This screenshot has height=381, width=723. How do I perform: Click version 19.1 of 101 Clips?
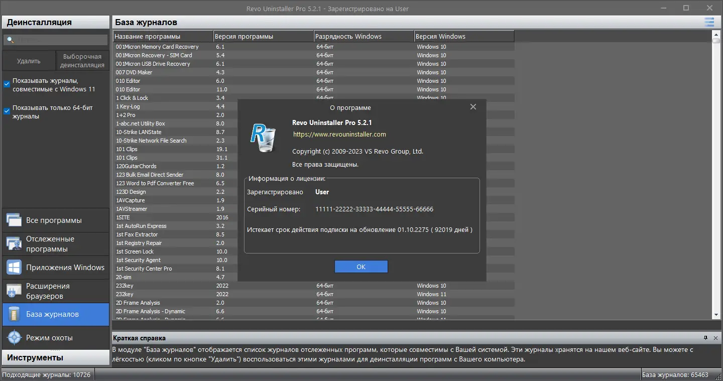[221, 149]
